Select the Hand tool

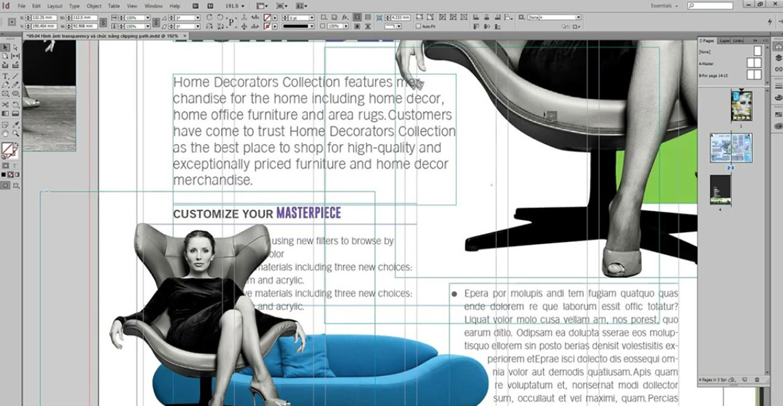tap(5, 133)
